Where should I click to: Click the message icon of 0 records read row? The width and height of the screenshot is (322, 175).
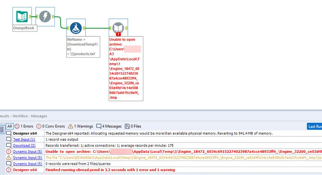(x=9, y=164)
